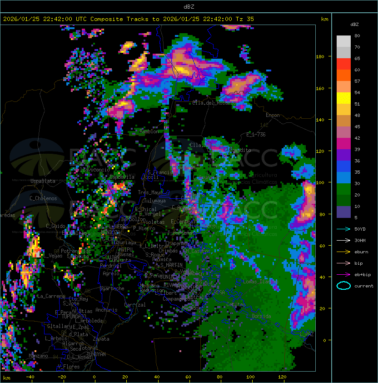Viewport: 378px width, 383px height.
Task: Click the 'dBZ' heading above the color scale
Action: (x=354, y=25)
